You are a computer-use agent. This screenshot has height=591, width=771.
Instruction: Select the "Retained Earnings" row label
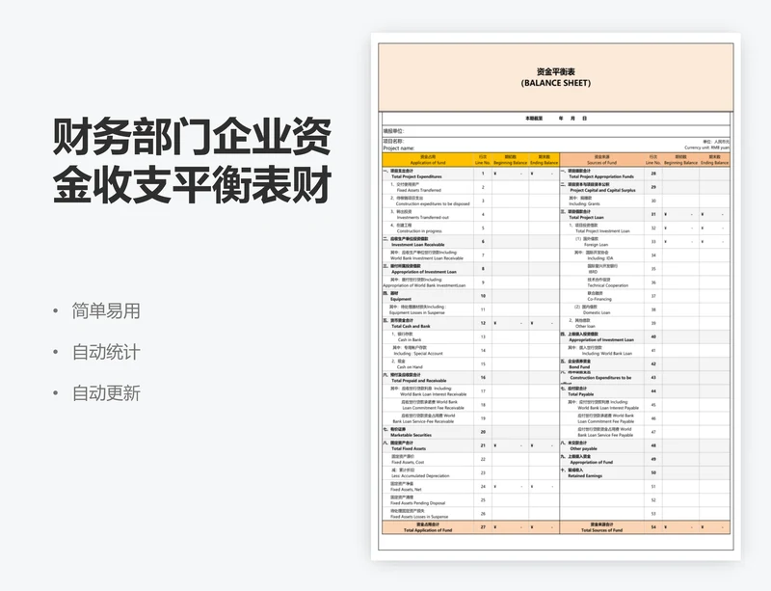tap(585, 476)
